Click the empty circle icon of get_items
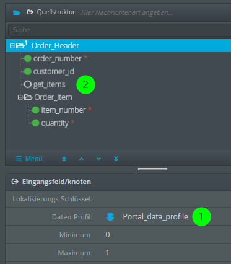231x264 pixels. (28, 84)
